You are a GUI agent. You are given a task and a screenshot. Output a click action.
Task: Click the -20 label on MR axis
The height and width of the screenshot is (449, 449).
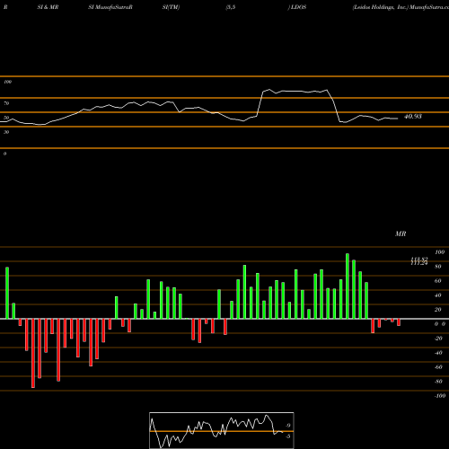click(438, 339)
